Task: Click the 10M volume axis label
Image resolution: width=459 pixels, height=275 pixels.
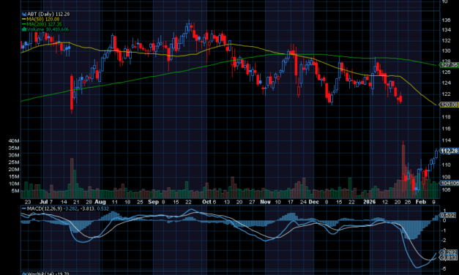Action: (x=14, y=184)
